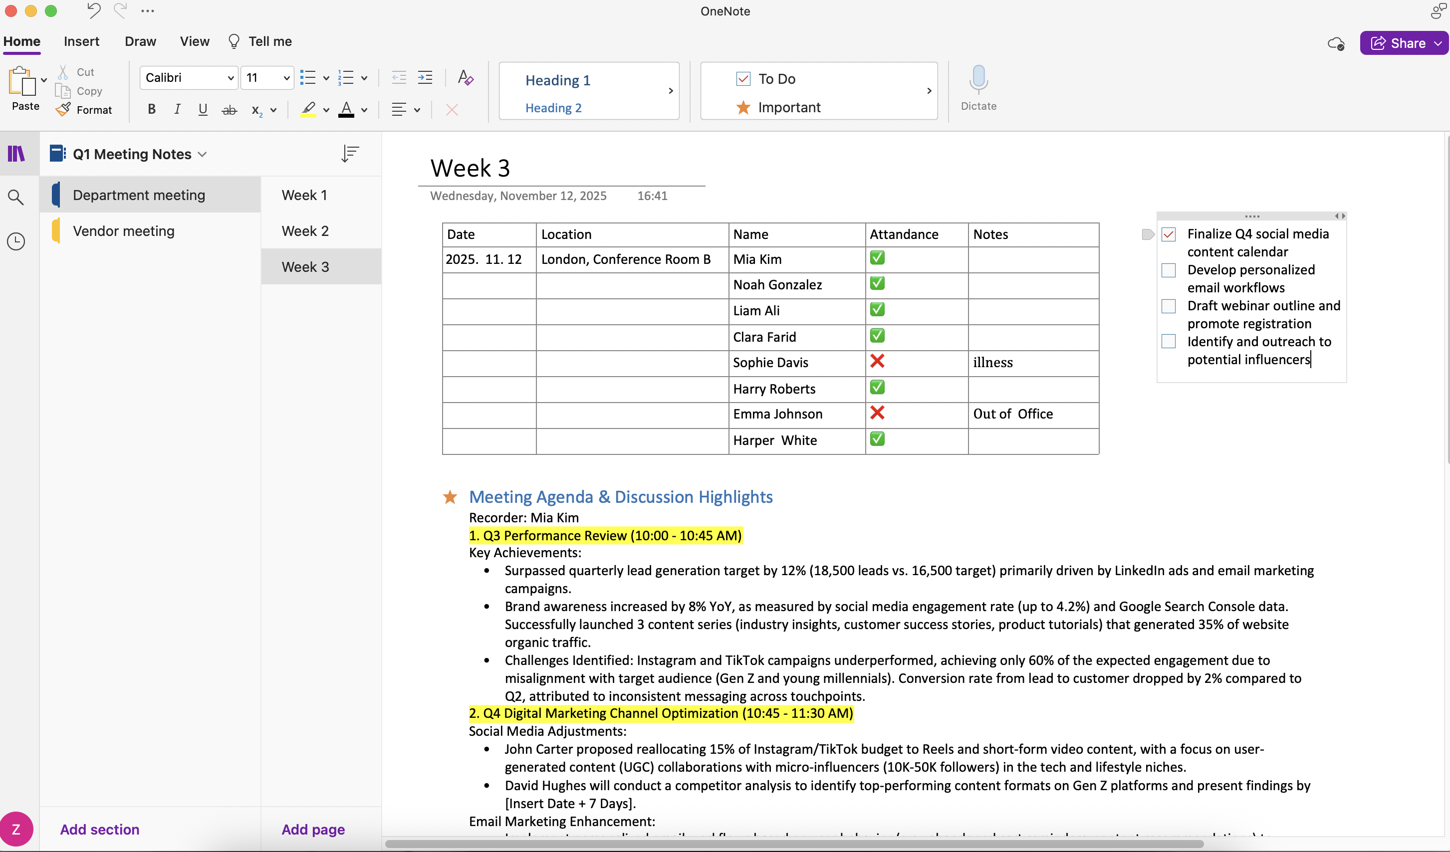Open the Week 2 page
The image size is (1450, 852).
point(305,230)
